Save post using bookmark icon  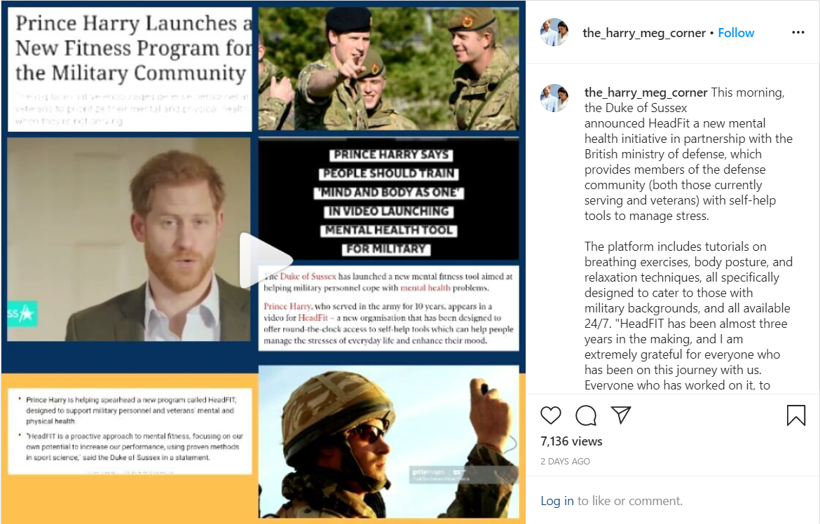(795, 415)
